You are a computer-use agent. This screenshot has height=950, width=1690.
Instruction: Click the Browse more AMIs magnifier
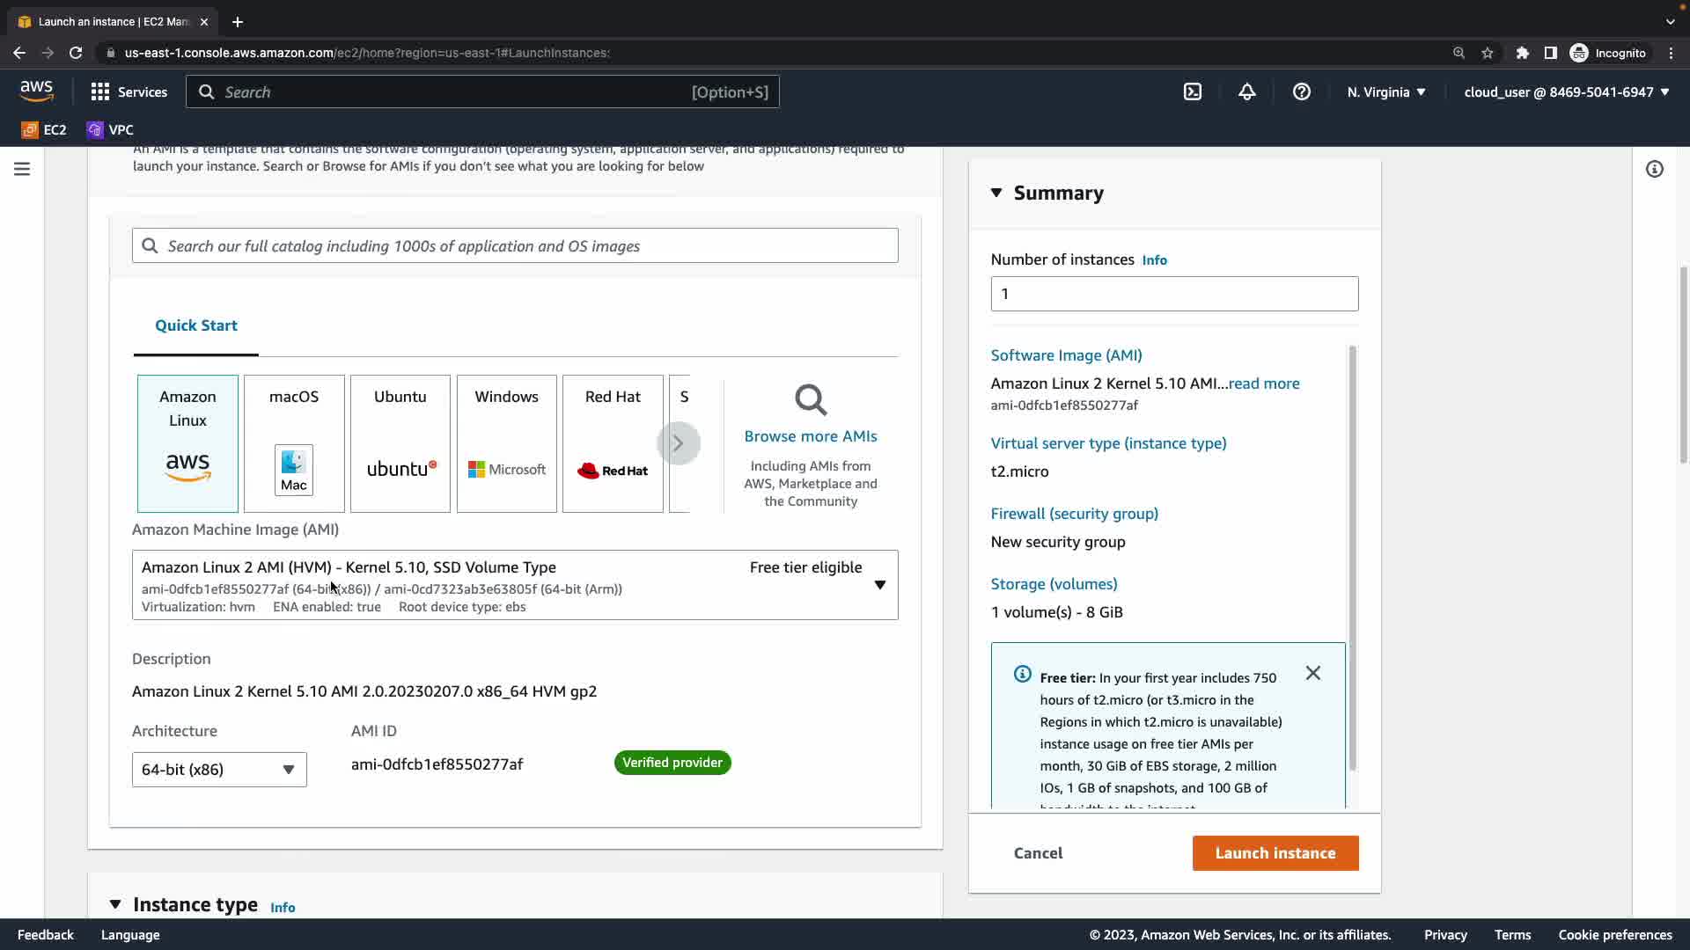[x=810, y=401]
